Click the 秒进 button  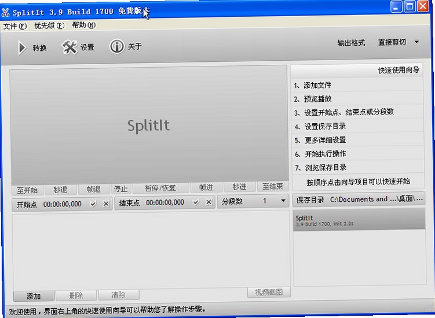pos(239,187)
